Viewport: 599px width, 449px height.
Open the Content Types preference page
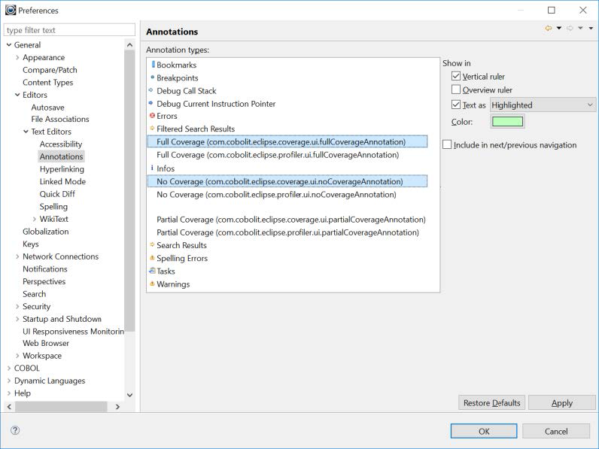point(47,83)
